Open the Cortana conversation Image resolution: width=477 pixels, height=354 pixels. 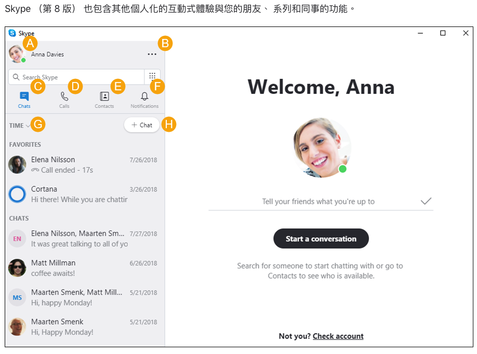[85, 194]
